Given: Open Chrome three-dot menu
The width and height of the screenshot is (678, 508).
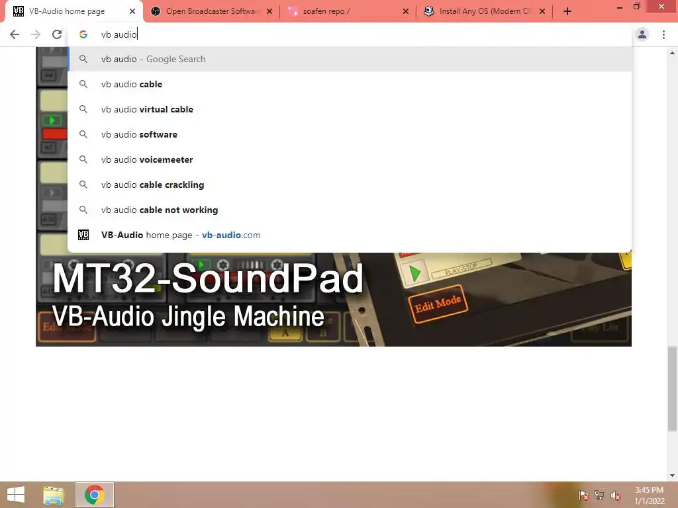Looking at the screenshot, I should tap(663, 34).
